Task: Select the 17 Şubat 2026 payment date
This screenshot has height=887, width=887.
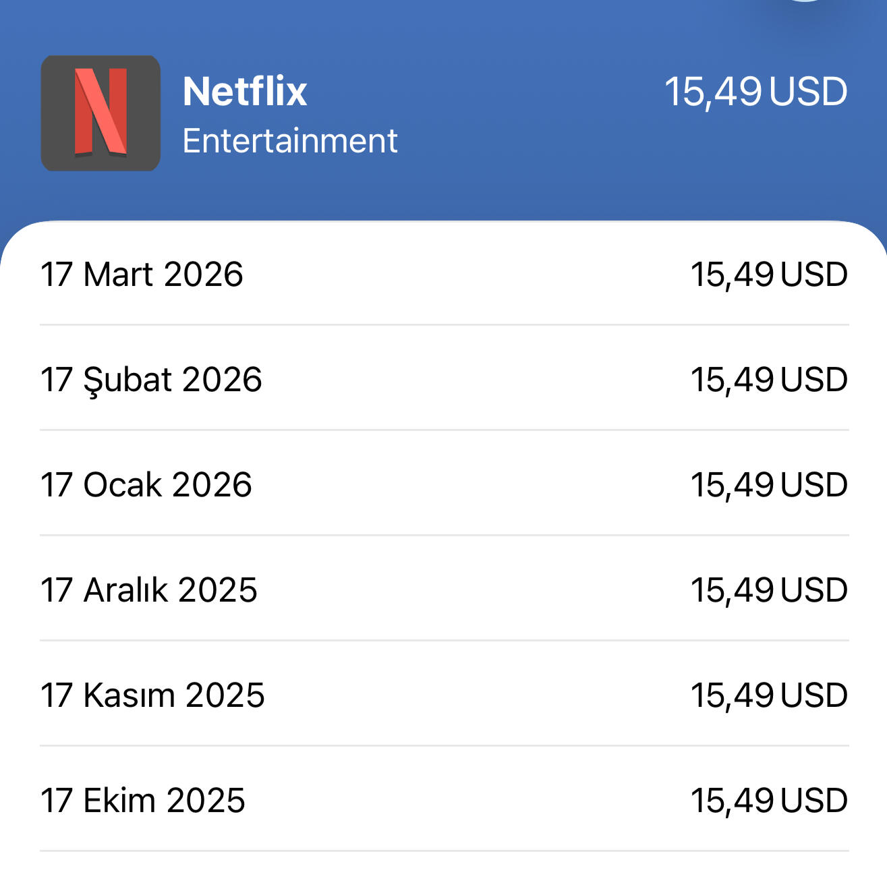Action: coord(151,380)
